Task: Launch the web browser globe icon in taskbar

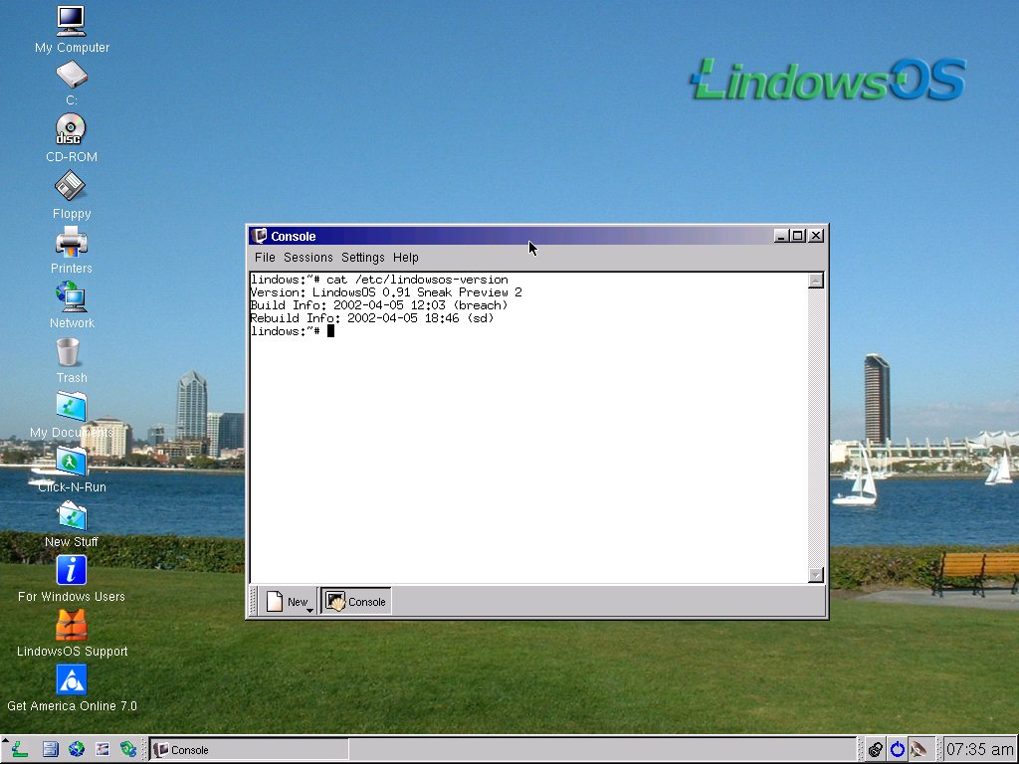Action: click(x=76, y=749)
